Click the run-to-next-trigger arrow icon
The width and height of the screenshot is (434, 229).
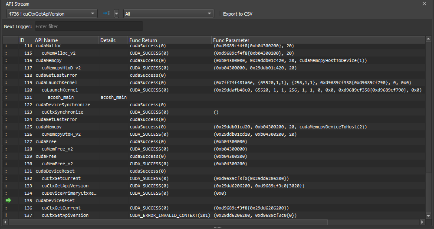pyautogui.click(x=106, y=13)
